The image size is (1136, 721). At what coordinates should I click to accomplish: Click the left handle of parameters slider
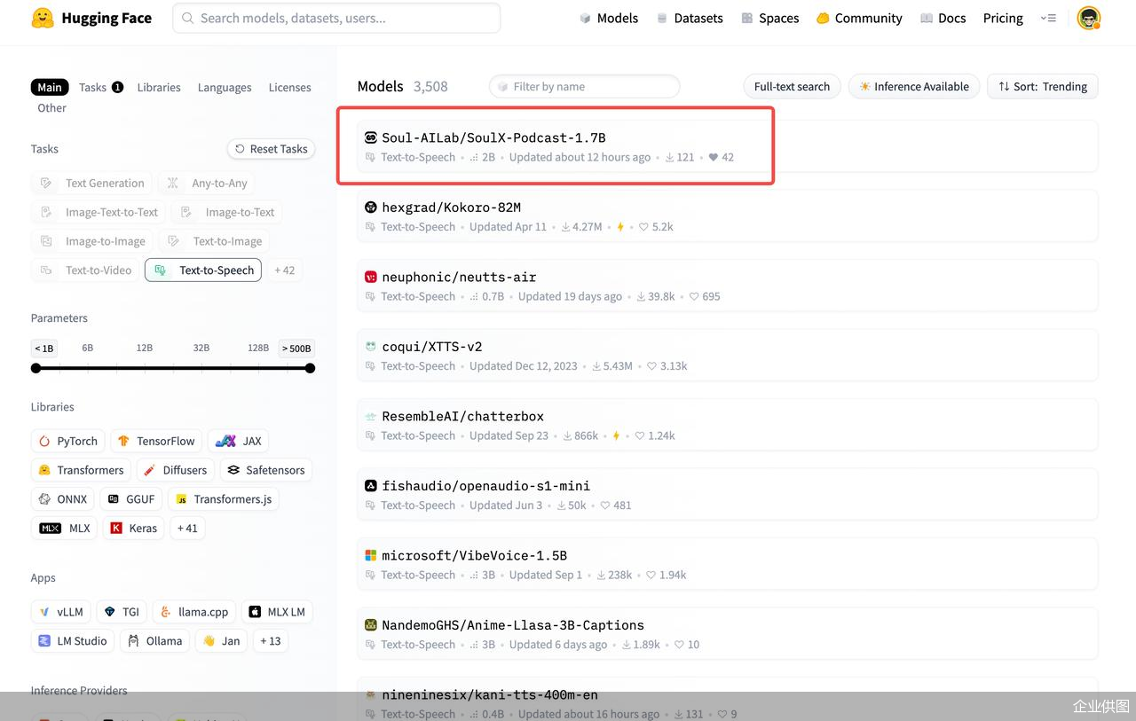[35, 368]
